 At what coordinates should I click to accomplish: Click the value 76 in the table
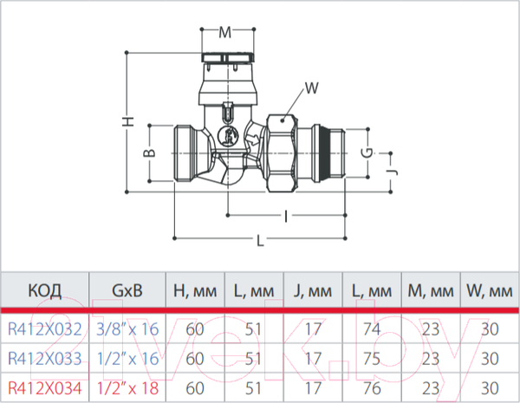pyautogui.click(x=372, y=386)
